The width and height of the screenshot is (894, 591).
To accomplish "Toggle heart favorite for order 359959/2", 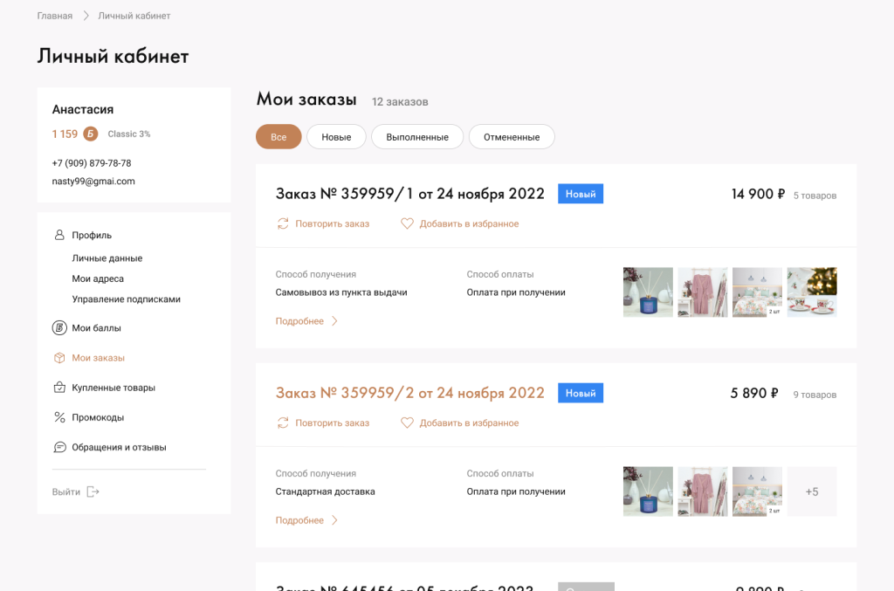I will [407, 423].
